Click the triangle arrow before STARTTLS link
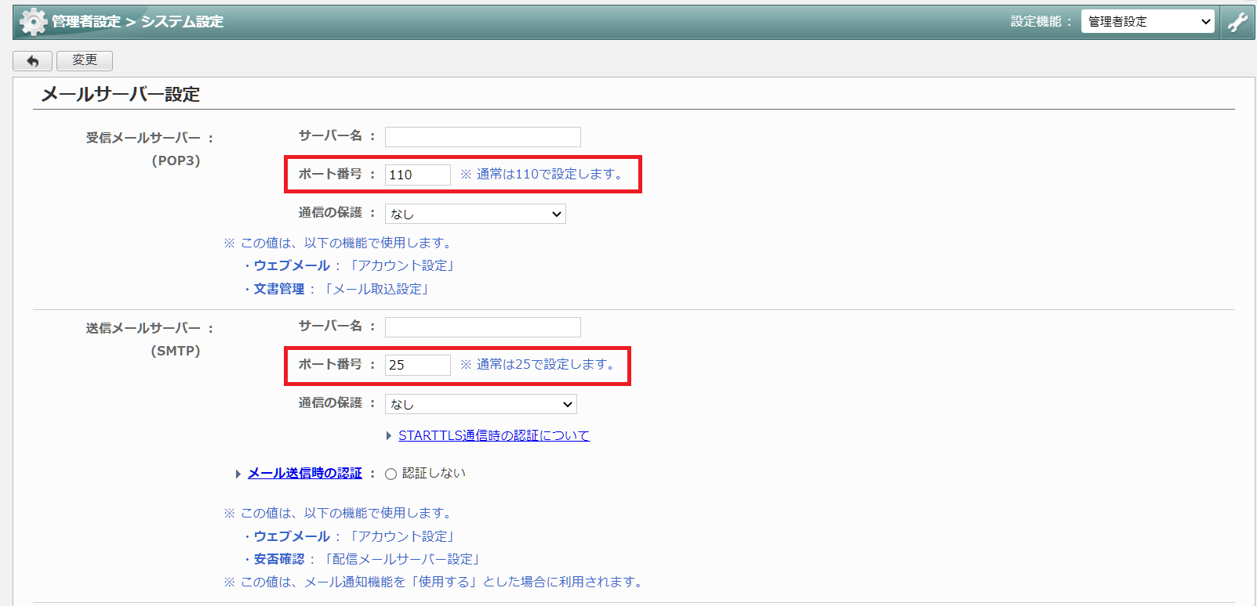Viewport: 1257px width, 606px height. click(389, 436)
